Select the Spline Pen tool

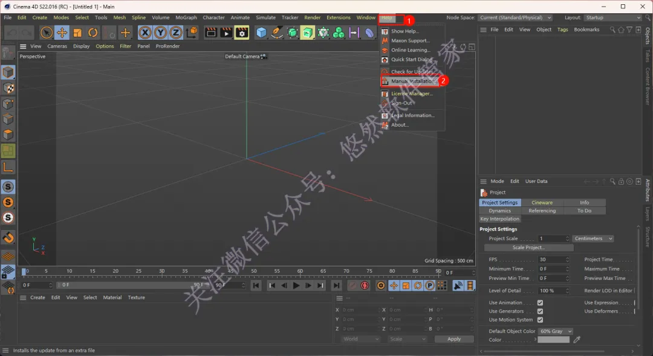(x=276, y=33)
